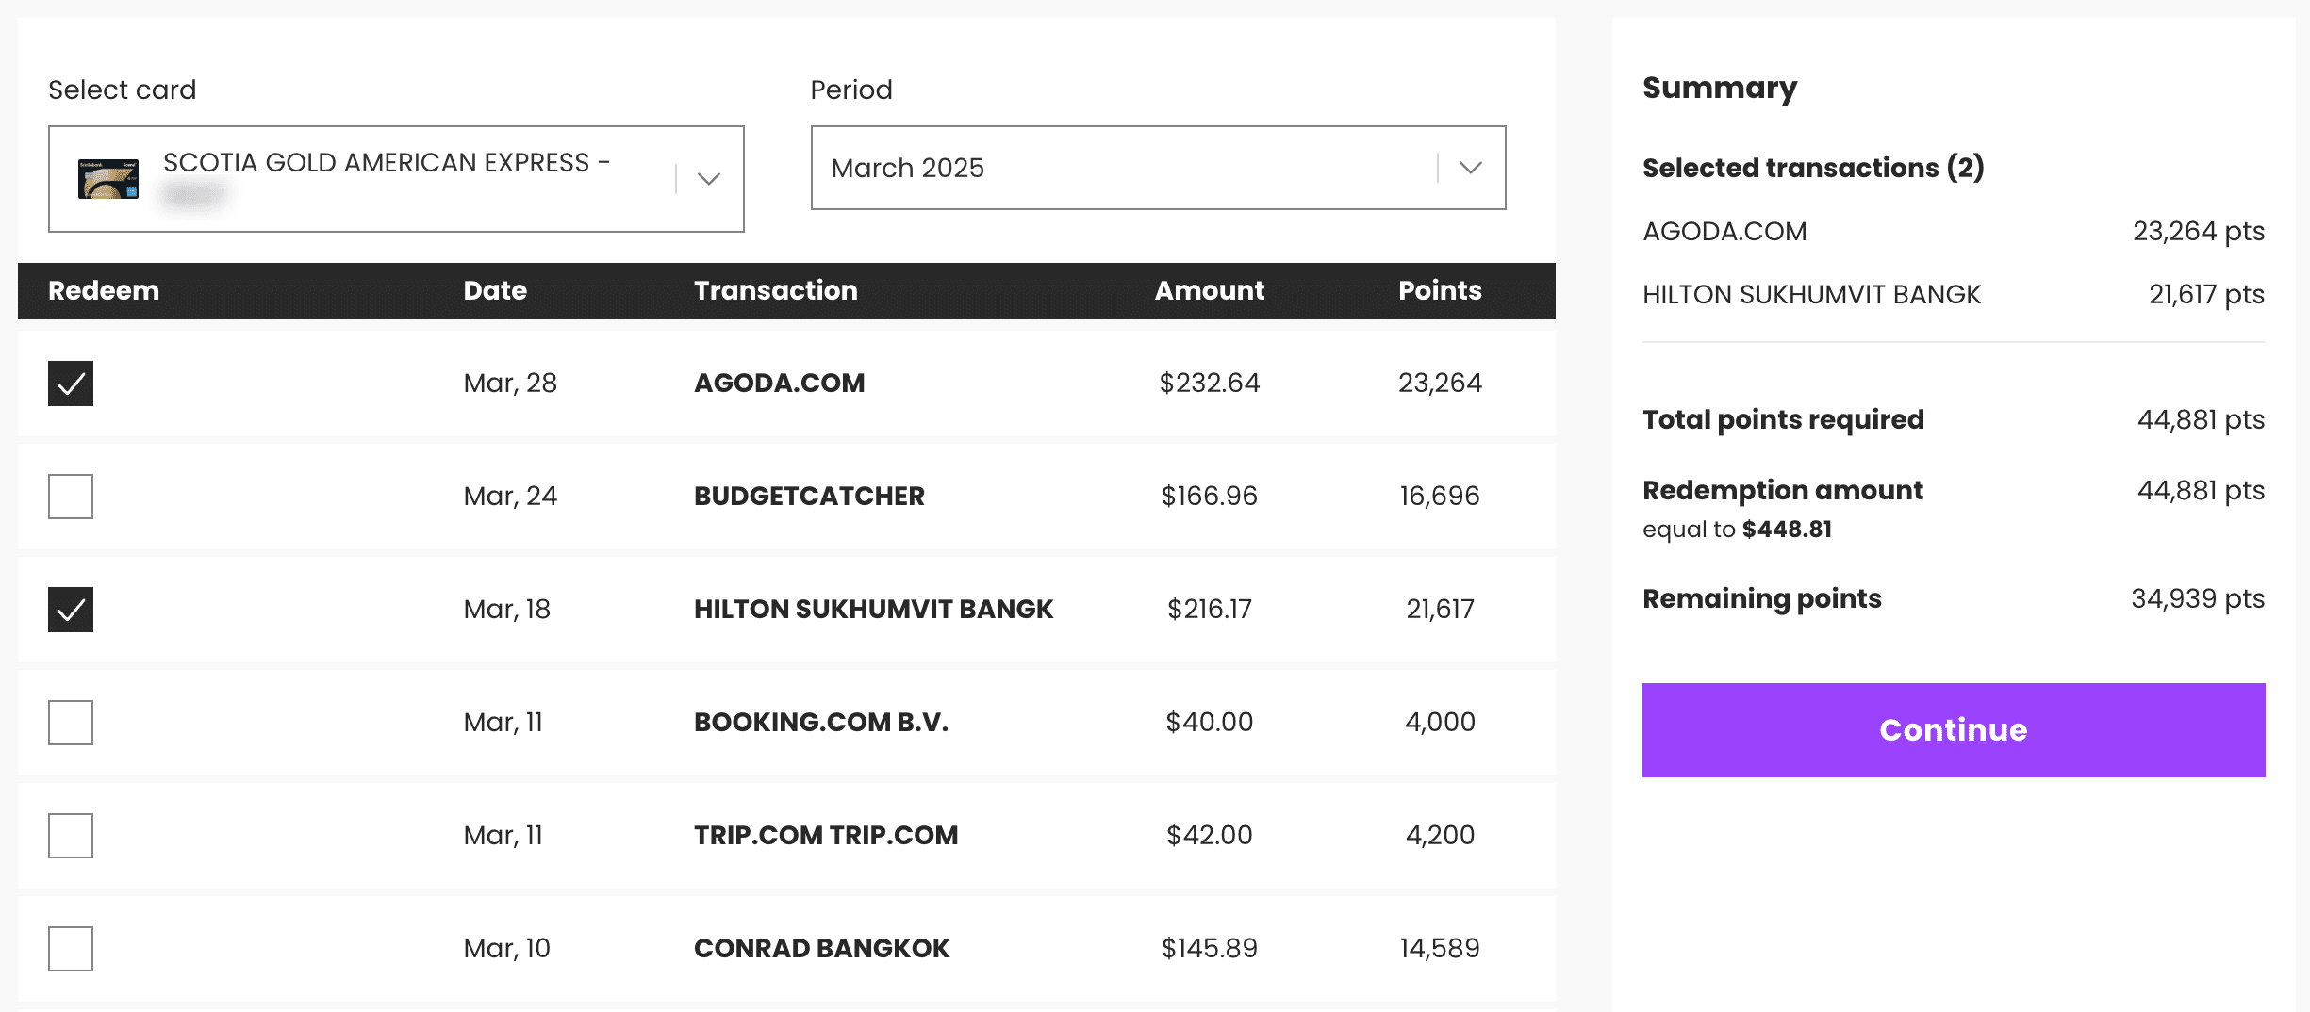Check the BUDGETCATCHER redeem checkbox
Viewport: 2310px width, 1012px height.
click(71, 497)
